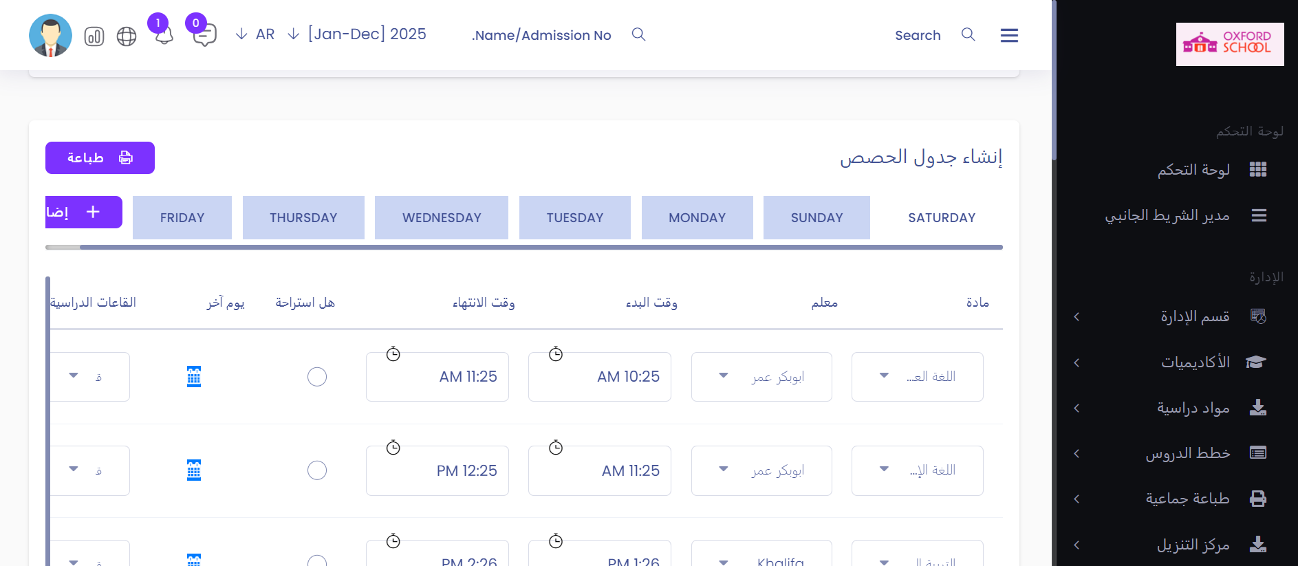
Task: Click the purple طباعة print button
Action: [x=100, y=158]
